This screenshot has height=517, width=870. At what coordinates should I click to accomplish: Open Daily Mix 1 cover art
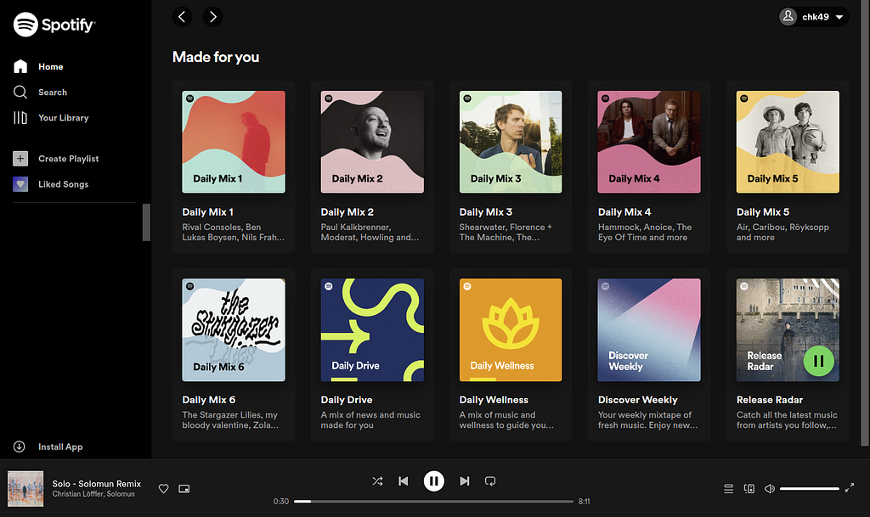[234, 142]
